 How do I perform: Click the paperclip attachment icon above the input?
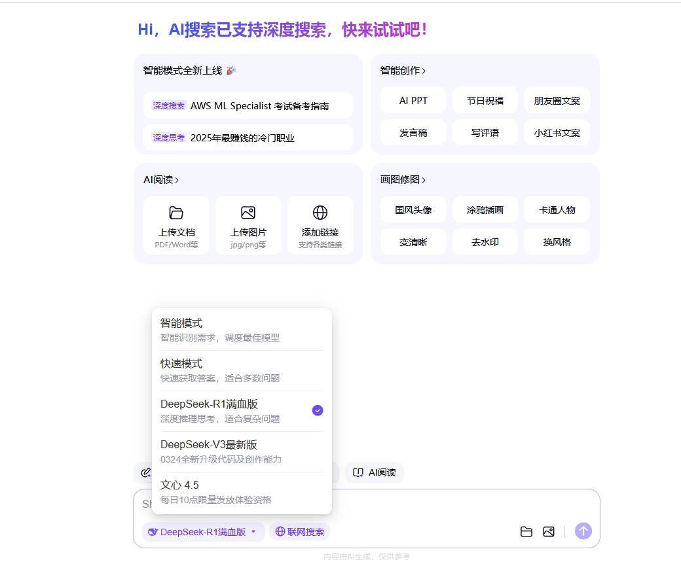146,472
